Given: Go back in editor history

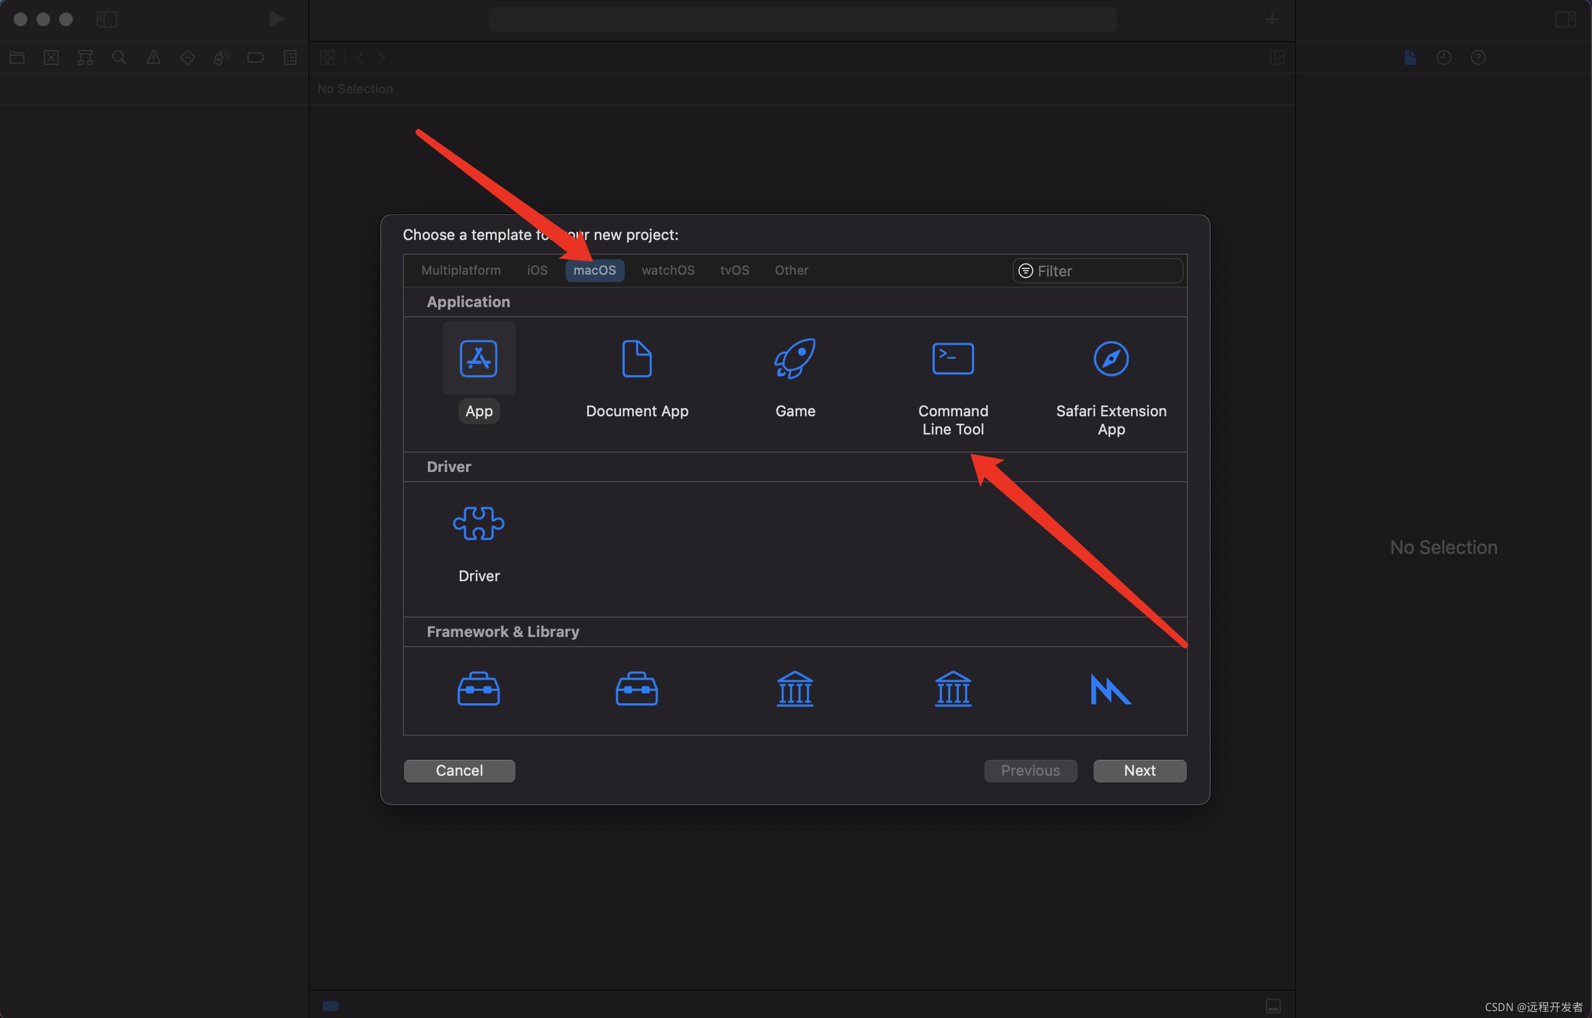Looking at the screenshot, I should coord(360,57).
